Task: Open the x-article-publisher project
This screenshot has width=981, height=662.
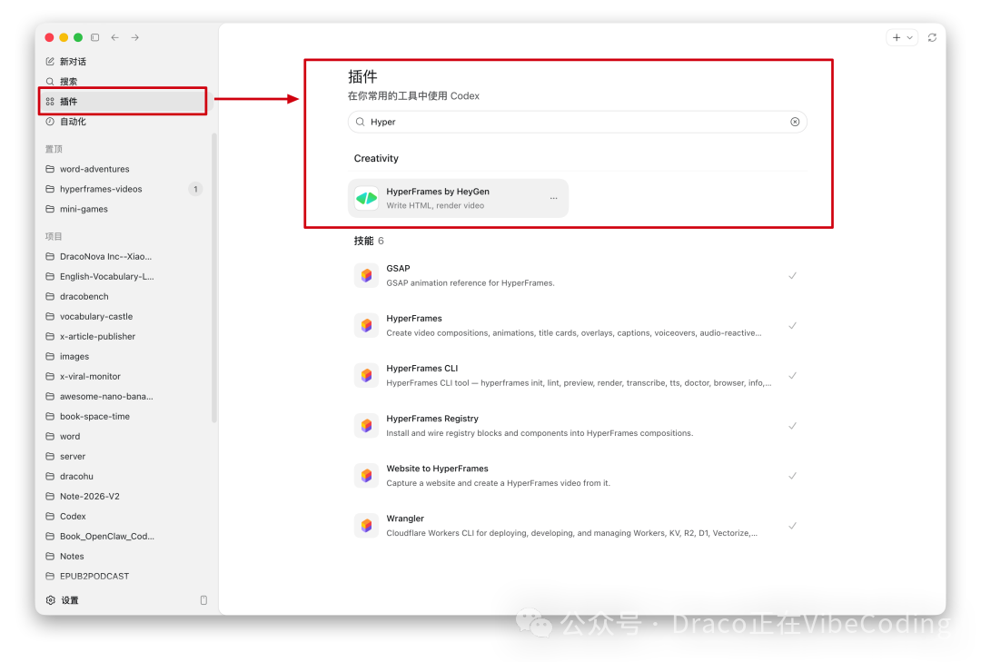Action: (x=124, y=337)
